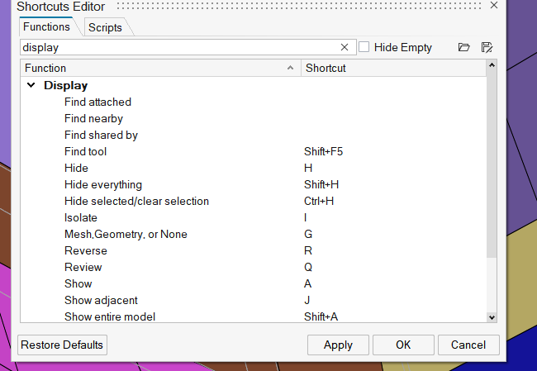Click the vertical scrollbar thumb
The height and width of the screenshot is (371, 537).
[x=492, y=164]
